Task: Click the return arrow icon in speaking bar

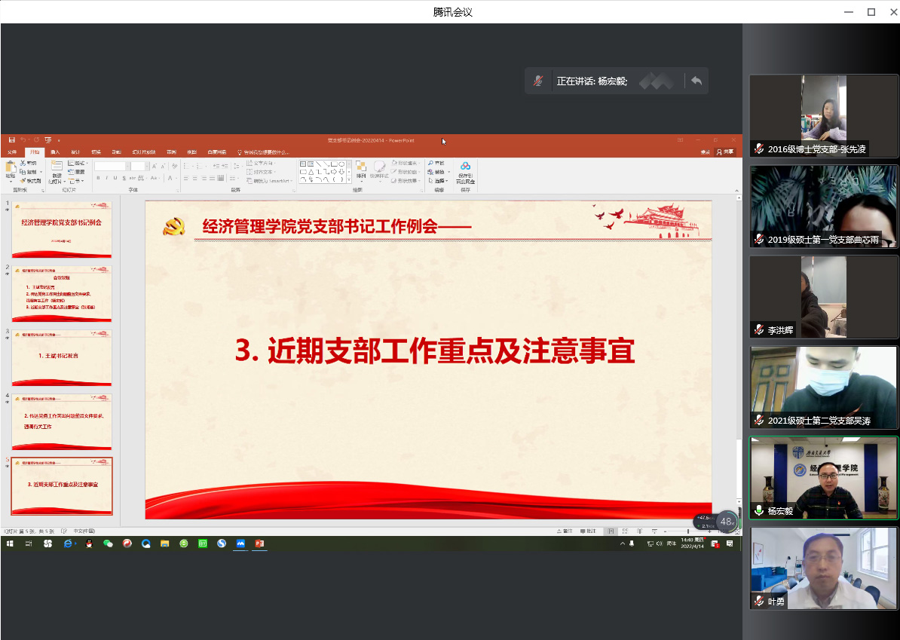Action: tap(696, 81)
